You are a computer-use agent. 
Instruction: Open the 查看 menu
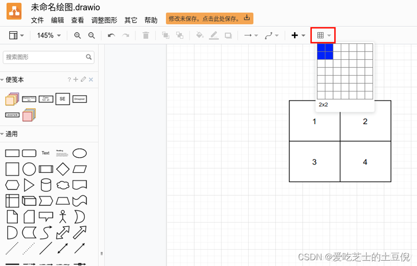coord(78,20)
